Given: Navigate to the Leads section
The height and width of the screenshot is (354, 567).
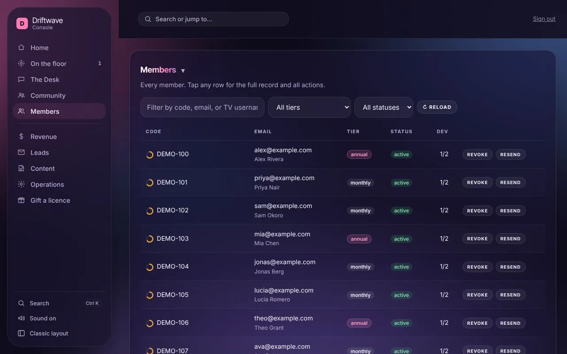Looking at the screenshot, I should [x=59, y=152].
